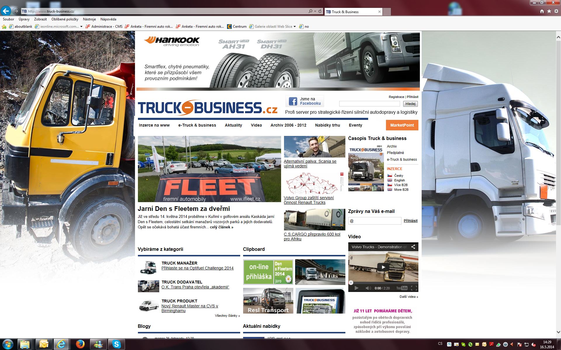The image size is (561, 350).
Task: Click the newsletter Přihlásit link
Action: tap(411, 221)
